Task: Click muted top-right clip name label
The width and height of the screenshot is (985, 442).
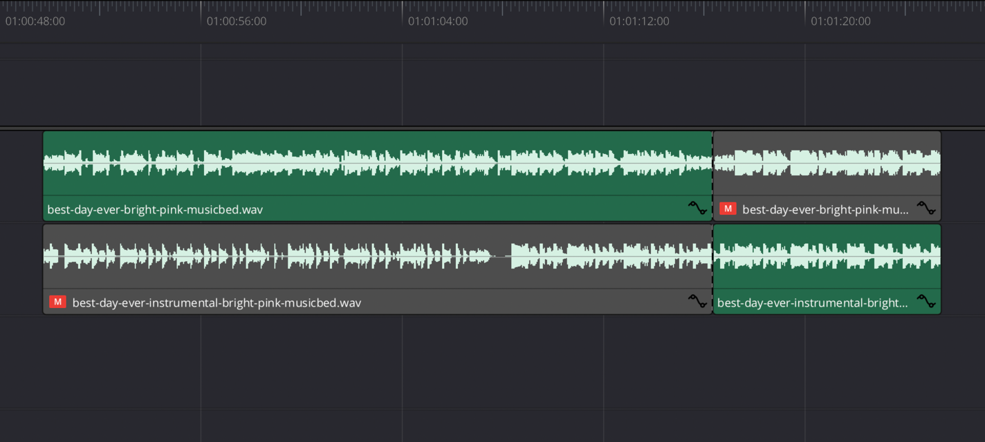Action: pyautogui.click(x=825, y=209)
